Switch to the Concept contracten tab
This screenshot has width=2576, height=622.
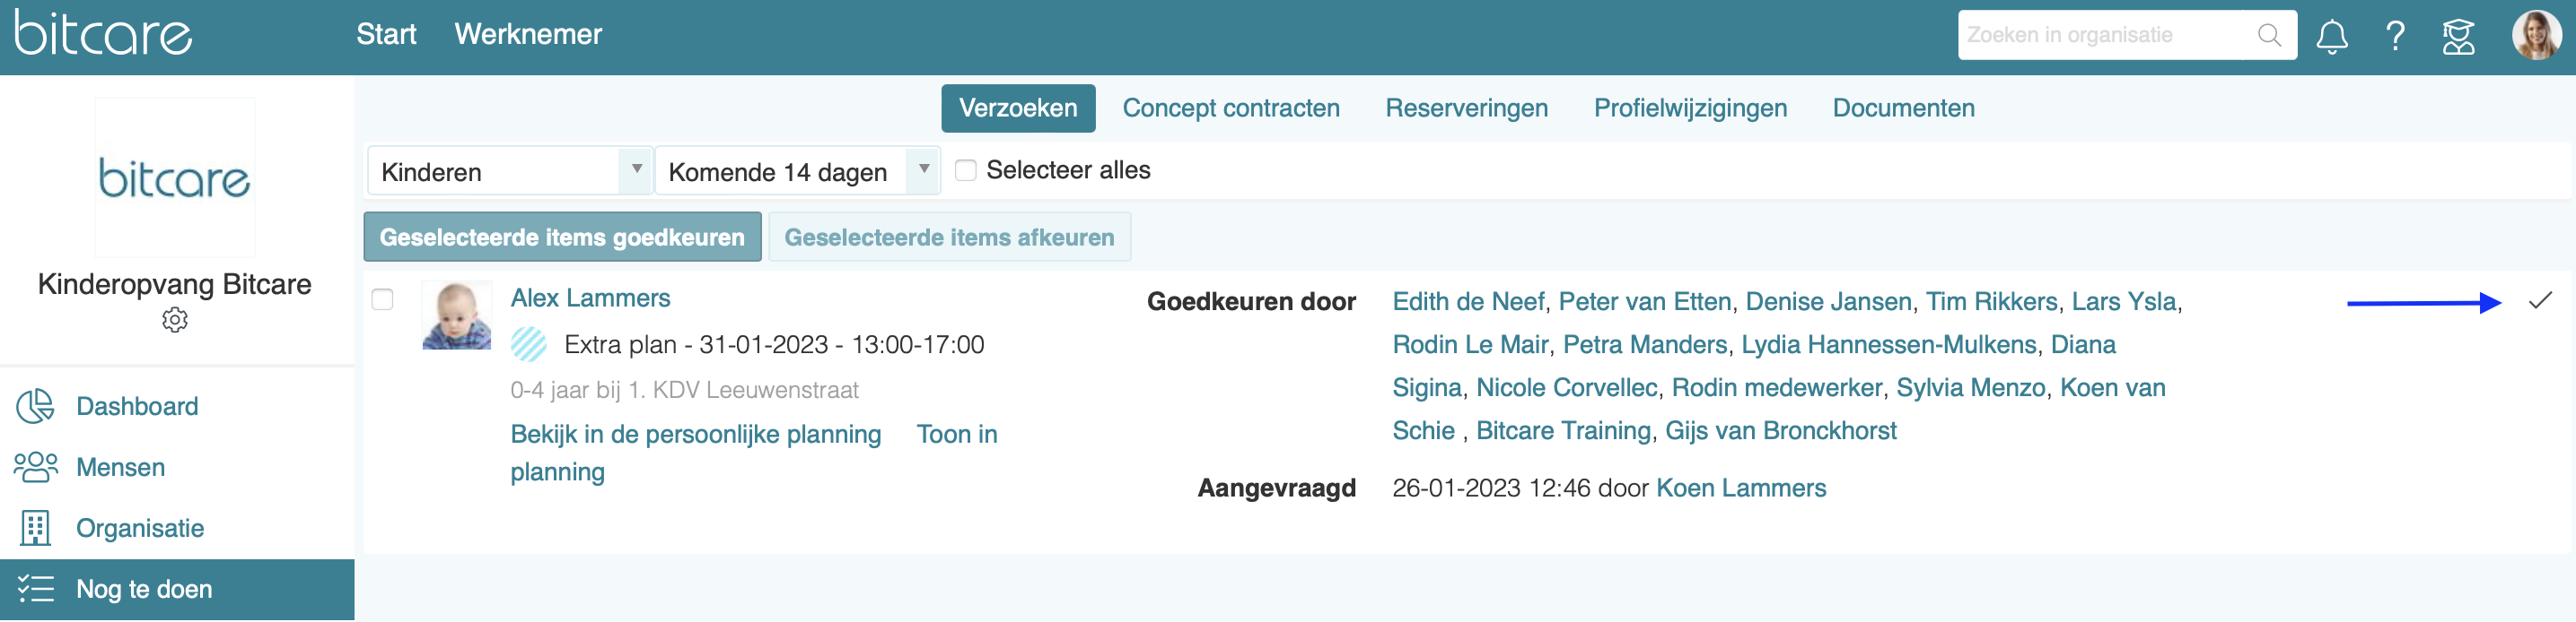pyautogui.click(x=1231, y=108)
